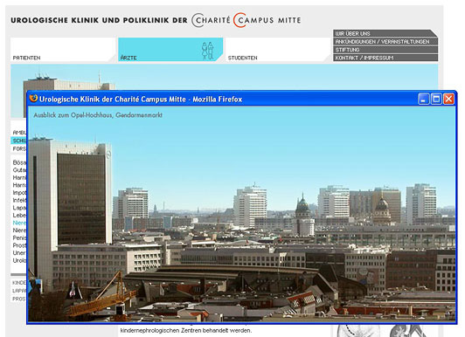Close the Firefox popup window
This screenshot has width=465, height=337.
[x=448, y=99]
